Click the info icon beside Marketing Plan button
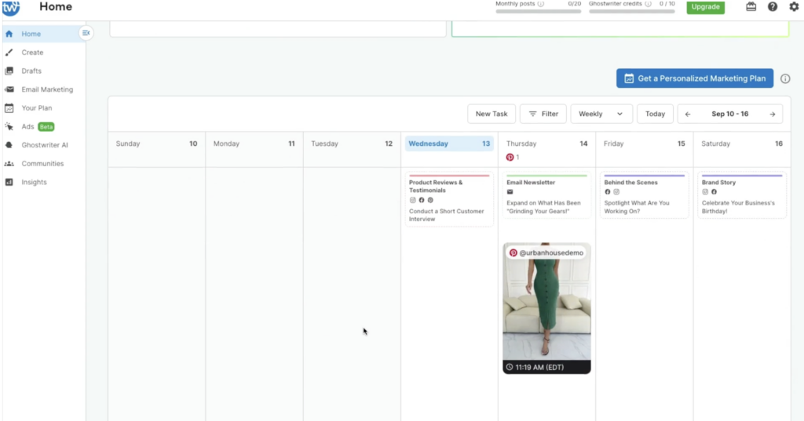Image resolution: width=804 pixels, height=421 pixels. coord(785,79)
